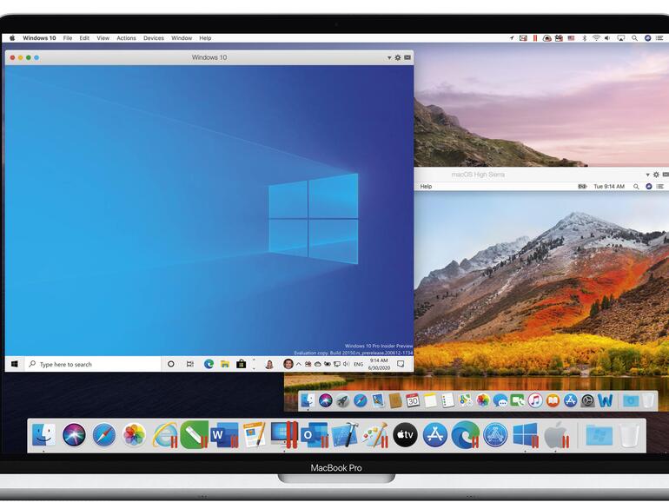Open ENG language selector on the Windows taskbar
669x502 pixels.
point(358,364)
